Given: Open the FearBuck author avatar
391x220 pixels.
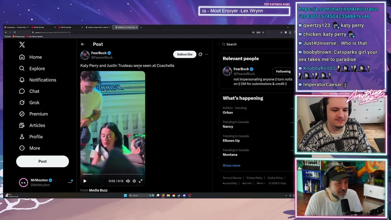Looking at the screenshot, I should click(x=85, y=55).
